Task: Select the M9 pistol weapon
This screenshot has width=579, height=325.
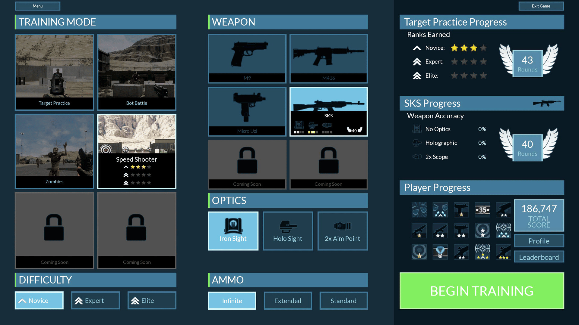Action: pos(247,58)
